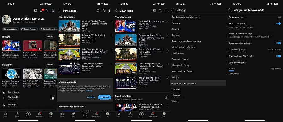Open the settings gear on John William Morales profile
Viewport: 283px width, 122px height.
click(53, 11)
